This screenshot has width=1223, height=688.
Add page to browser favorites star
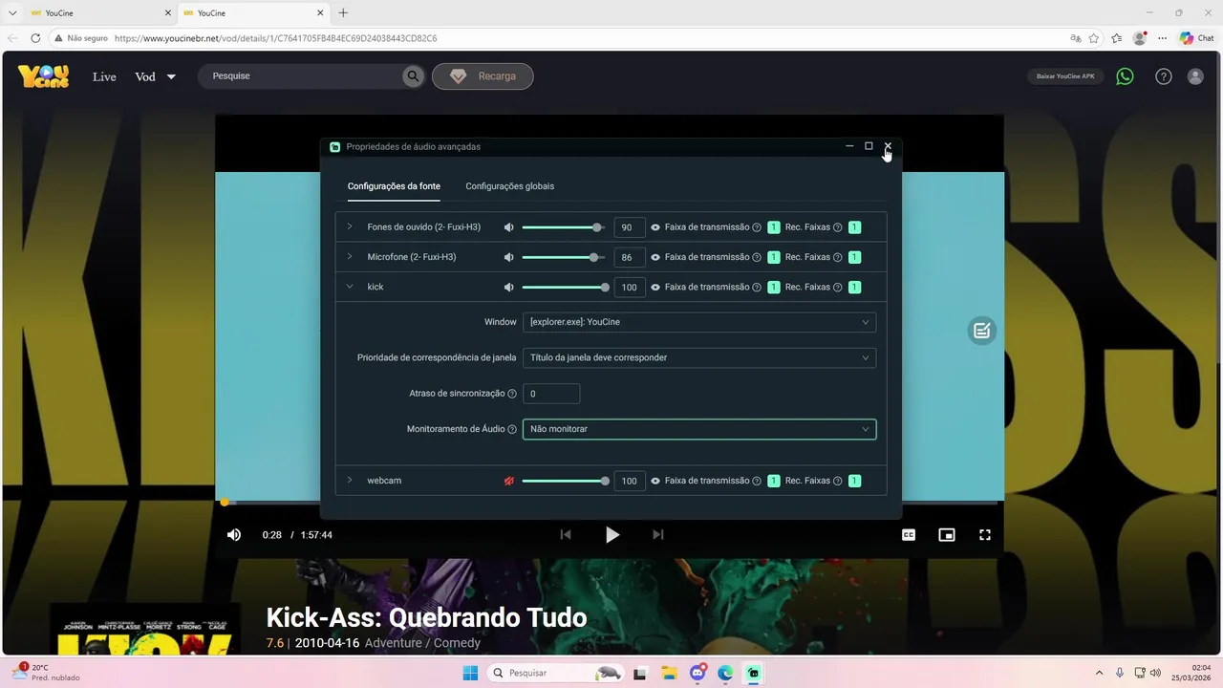pos(1094,38)
